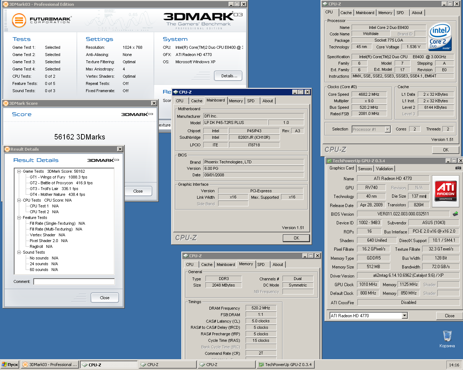Click OK in the top-right CPU-Z window
Viewport: 463px width, 370px height.
[x=446, y=150]
